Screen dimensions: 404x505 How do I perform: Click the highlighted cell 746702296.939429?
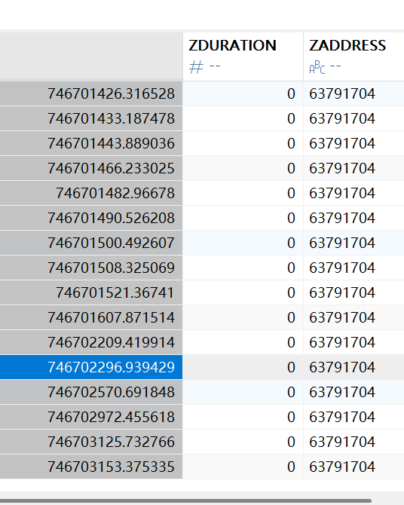click(91, 367)
